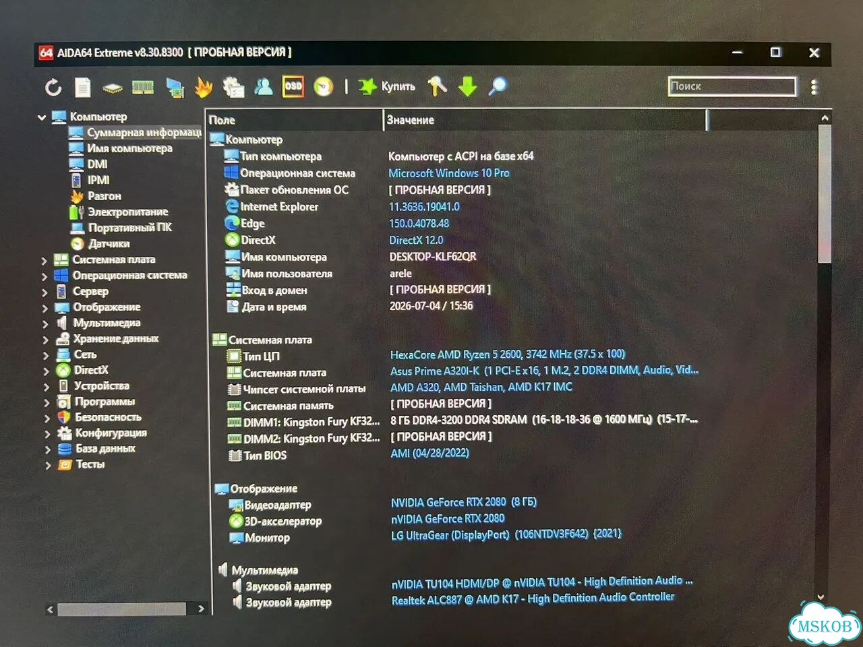Expand the Мультимедиа tree node
This screenshot has height=647, width=863.
pos(46,324)
